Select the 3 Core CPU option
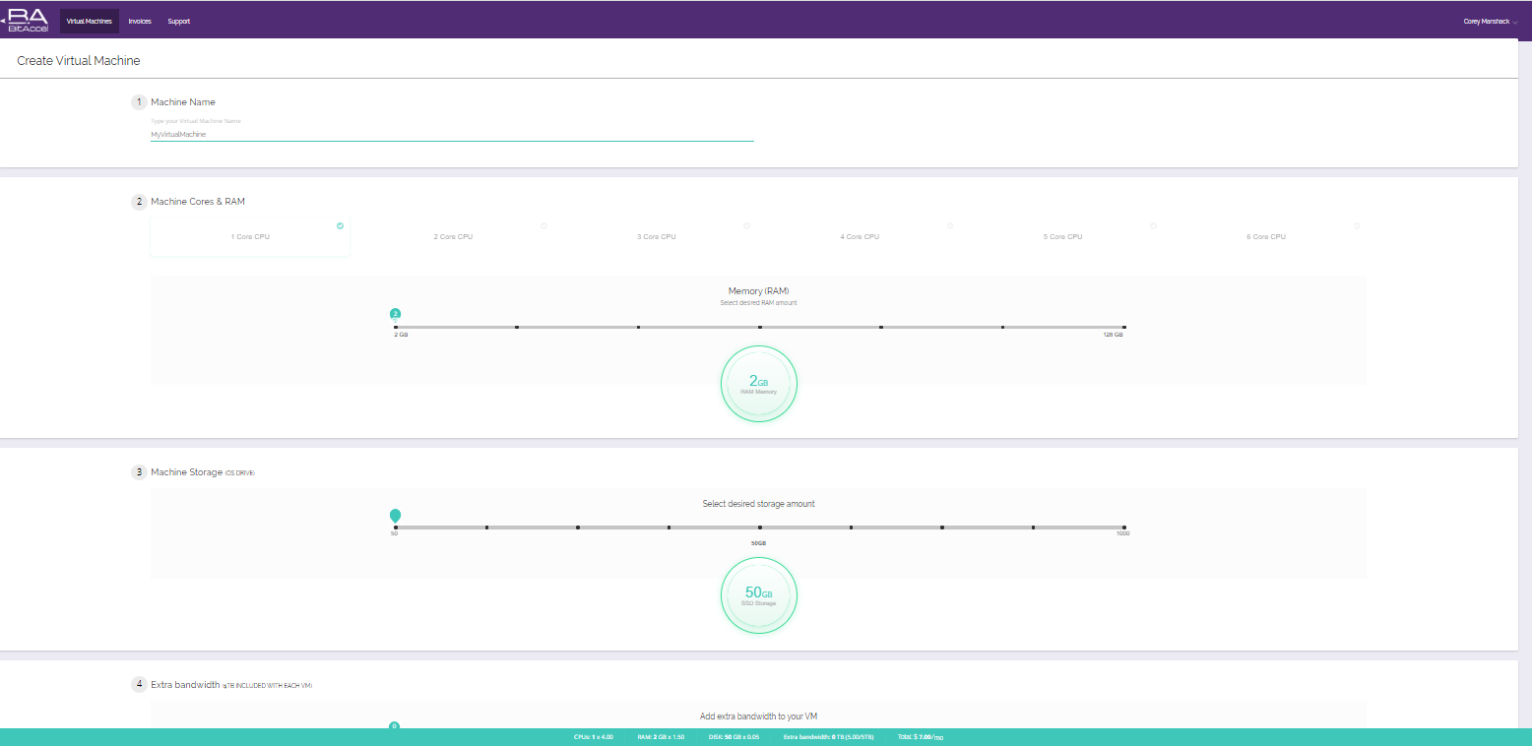The width and height of the screenshot is (1532, 746). [656, 237]
